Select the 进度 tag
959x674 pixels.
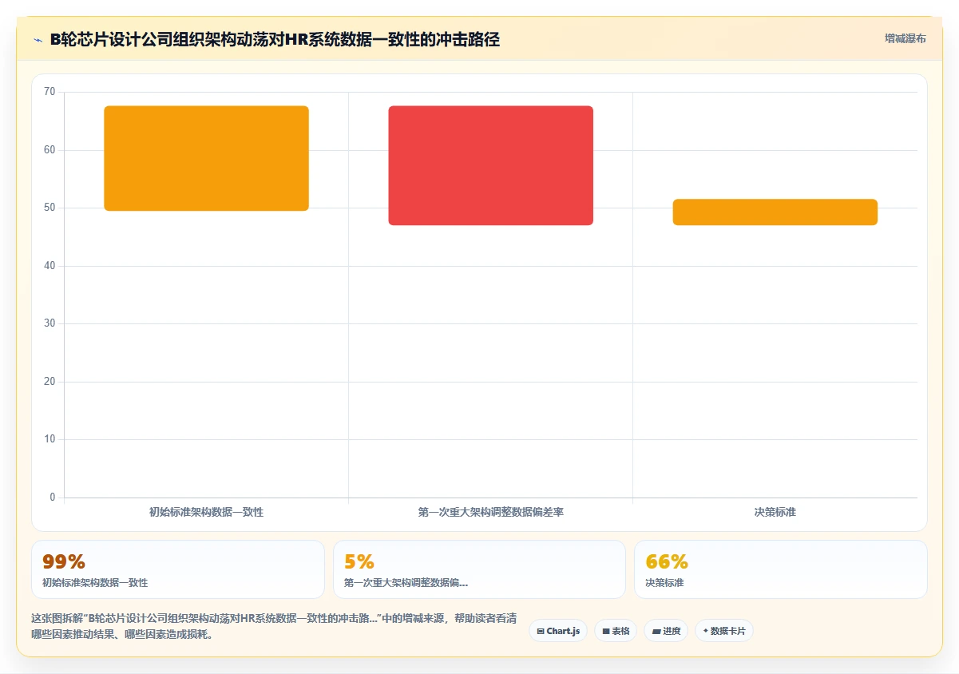coord(666,631)
